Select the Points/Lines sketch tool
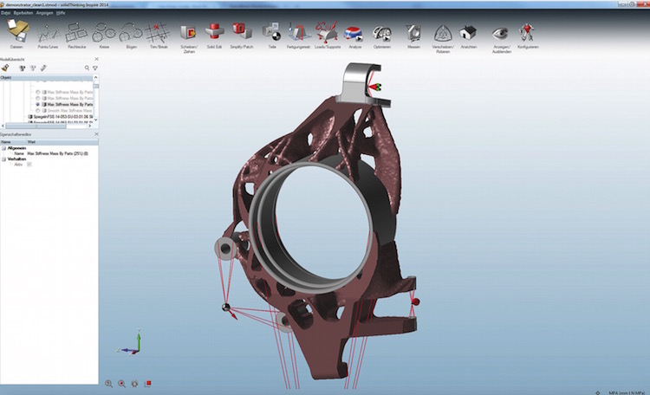 (47, 33)
